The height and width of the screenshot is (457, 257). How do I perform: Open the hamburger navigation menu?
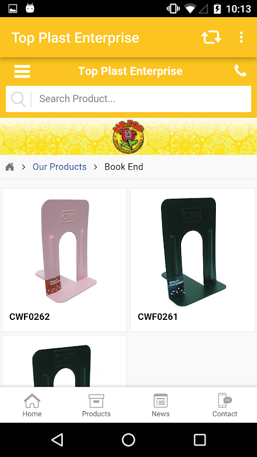(22, 71)
